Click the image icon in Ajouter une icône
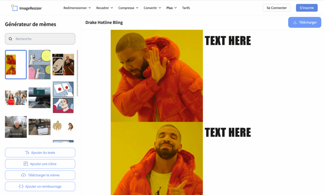Screen dimensions: 324x195 [x=26, y=164]
